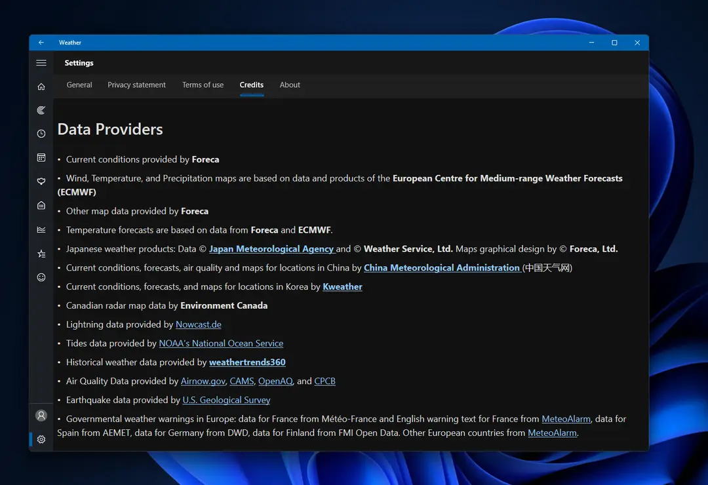Click the Weather title bar text

pyautogui.click(x=70, y=43)
